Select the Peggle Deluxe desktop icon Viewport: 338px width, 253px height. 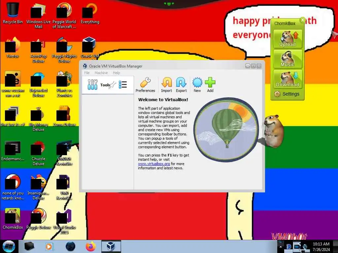(38, 219)
